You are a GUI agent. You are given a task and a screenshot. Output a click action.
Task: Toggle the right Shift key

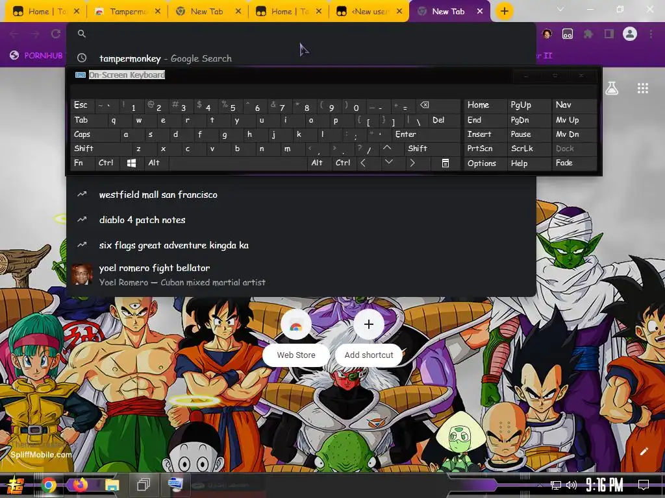pyautogui.click(x=433, y=148)
